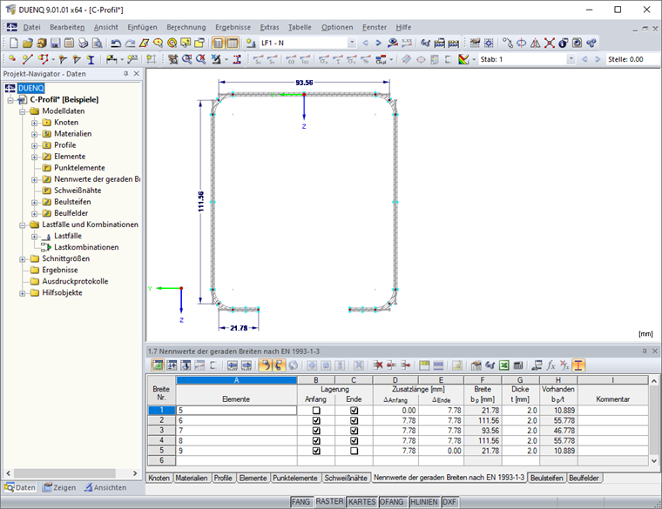Click the fx formula icon in table toolbar

click(x=551, y=365)
